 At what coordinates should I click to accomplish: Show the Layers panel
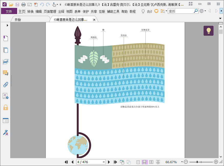point(6,61)
